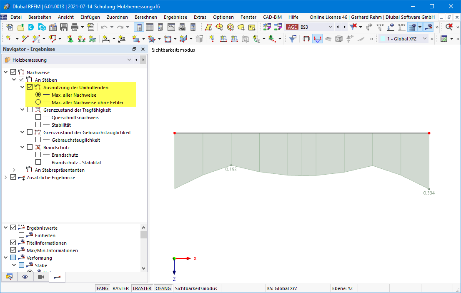The height and width of the screenshot is (293, 461).
Task: Open the 1 - Global XYZ coordinate dropdown
Action: click(425, 38)
